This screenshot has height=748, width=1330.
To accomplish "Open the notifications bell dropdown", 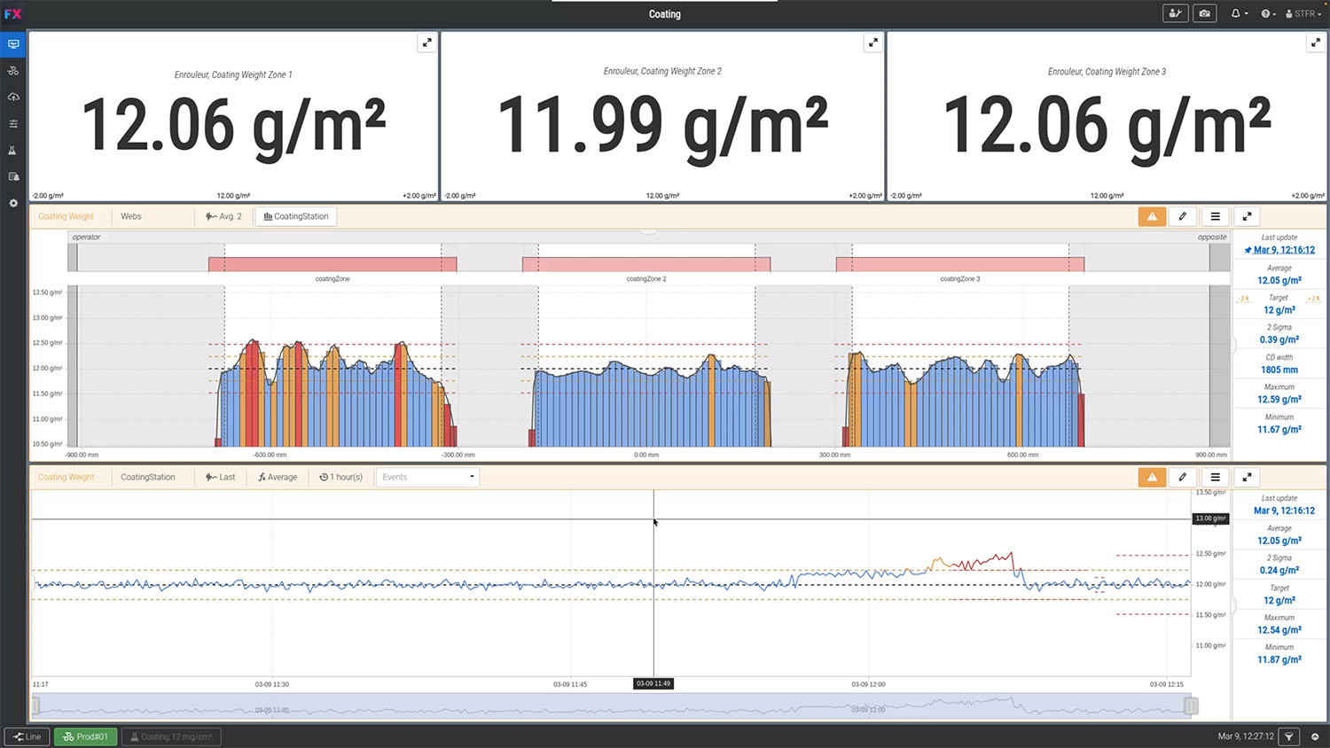I will click(1239, 13).
